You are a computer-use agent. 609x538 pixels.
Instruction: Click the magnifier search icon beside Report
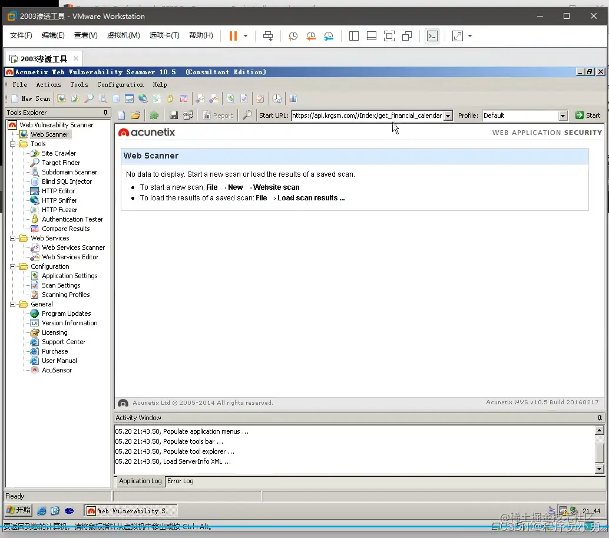[x=247, y=115]
